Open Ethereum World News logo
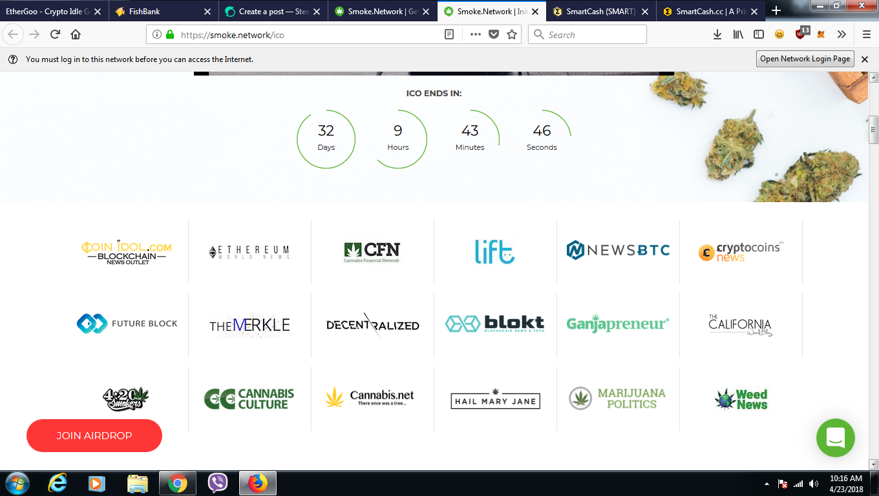The height and width of the screenshot is (496, 879). pos(249,252)
